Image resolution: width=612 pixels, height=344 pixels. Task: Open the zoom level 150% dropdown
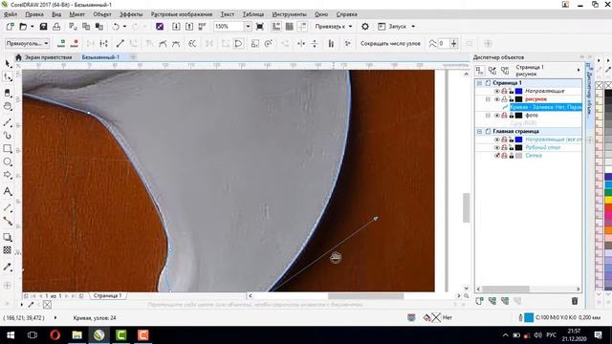(248, 27)
